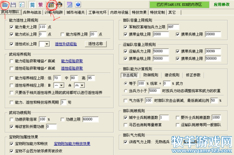Image resolution: width=234 pixels, height=155 pixels.
Task: Enable 能力、适性和特技培养周期 checkbox
Action: tap(11, 102)
